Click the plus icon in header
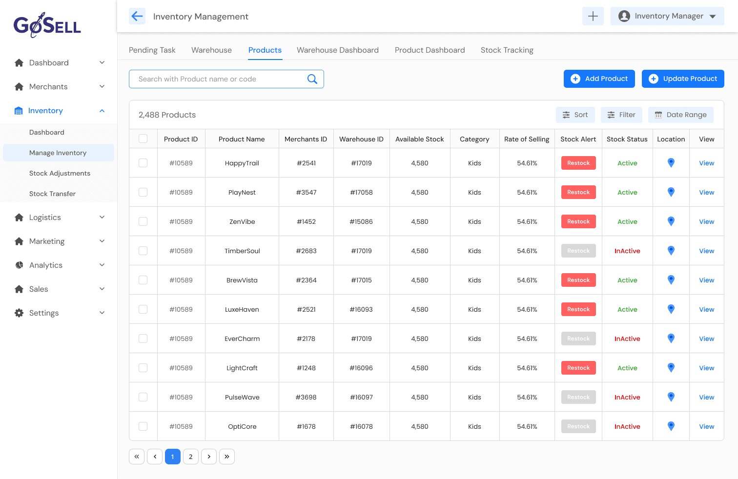Viewport: 738px width, 479px height. (593, 16)
